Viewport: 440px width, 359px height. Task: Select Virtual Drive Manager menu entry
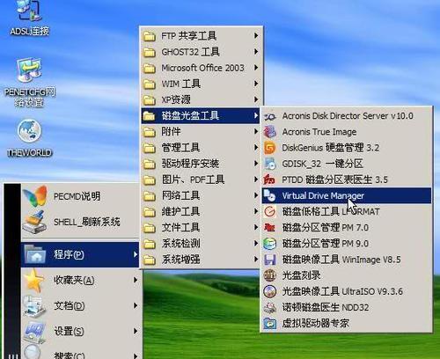click(347, 195)
